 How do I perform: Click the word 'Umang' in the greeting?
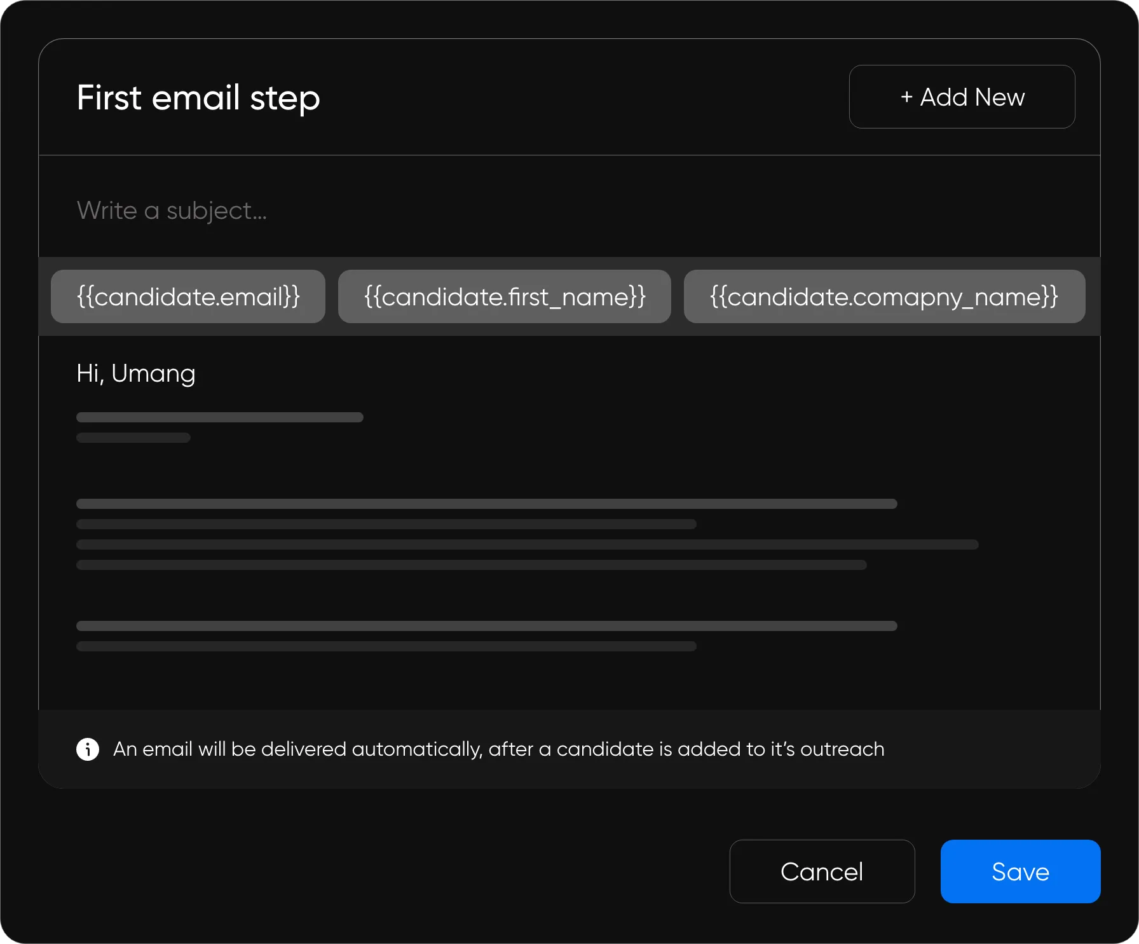point(153,373)
